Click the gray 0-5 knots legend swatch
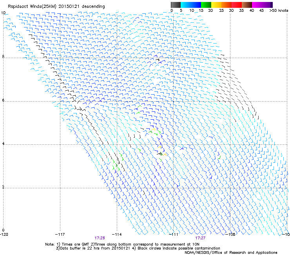290x255 pixels. point(176,5)
